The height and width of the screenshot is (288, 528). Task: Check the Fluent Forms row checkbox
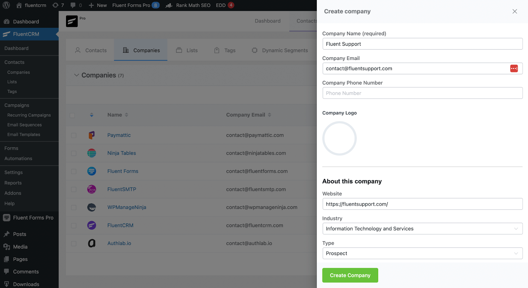74,172
